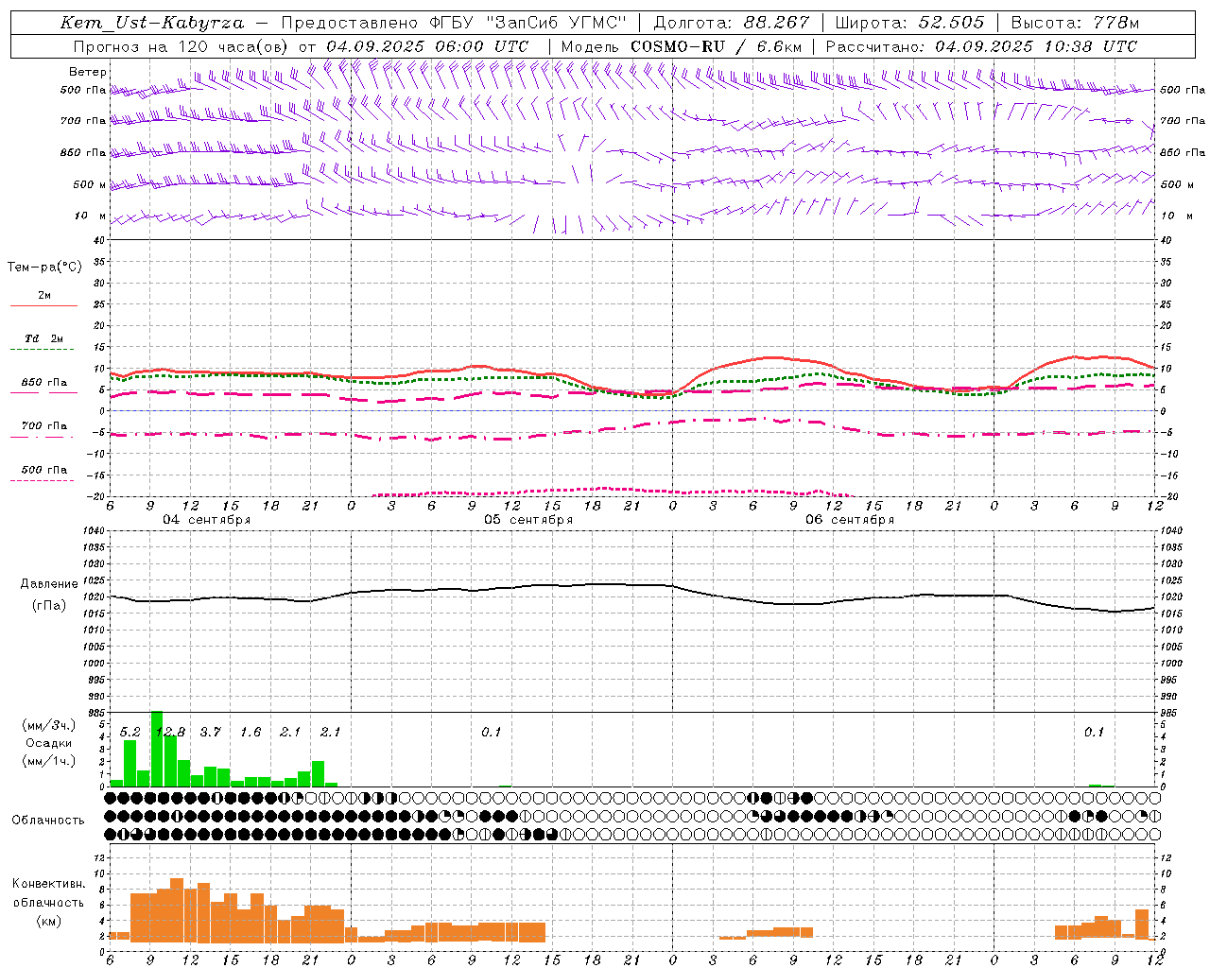Click the 1.6 precipitation total

point(251,733)
